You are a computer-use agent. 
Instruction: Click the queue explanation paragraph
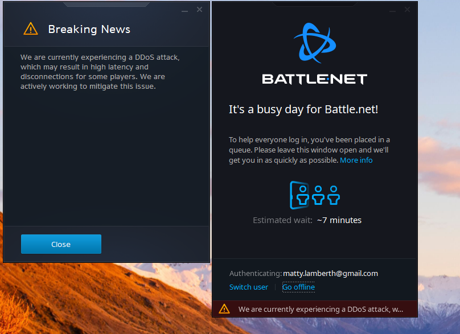pyautogui.click(x=309, y=150)
